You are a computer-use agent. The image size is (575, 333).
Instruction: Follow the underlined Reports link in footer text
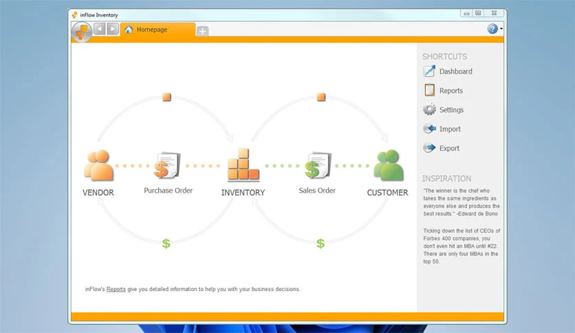116,289
